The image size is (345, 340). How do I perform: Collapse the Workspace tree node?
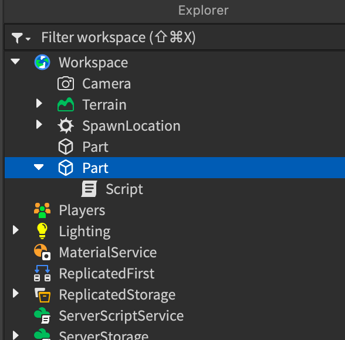[15, 62]
